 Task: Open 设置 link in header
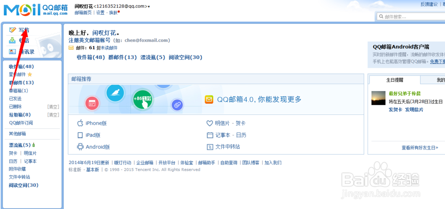100,13
